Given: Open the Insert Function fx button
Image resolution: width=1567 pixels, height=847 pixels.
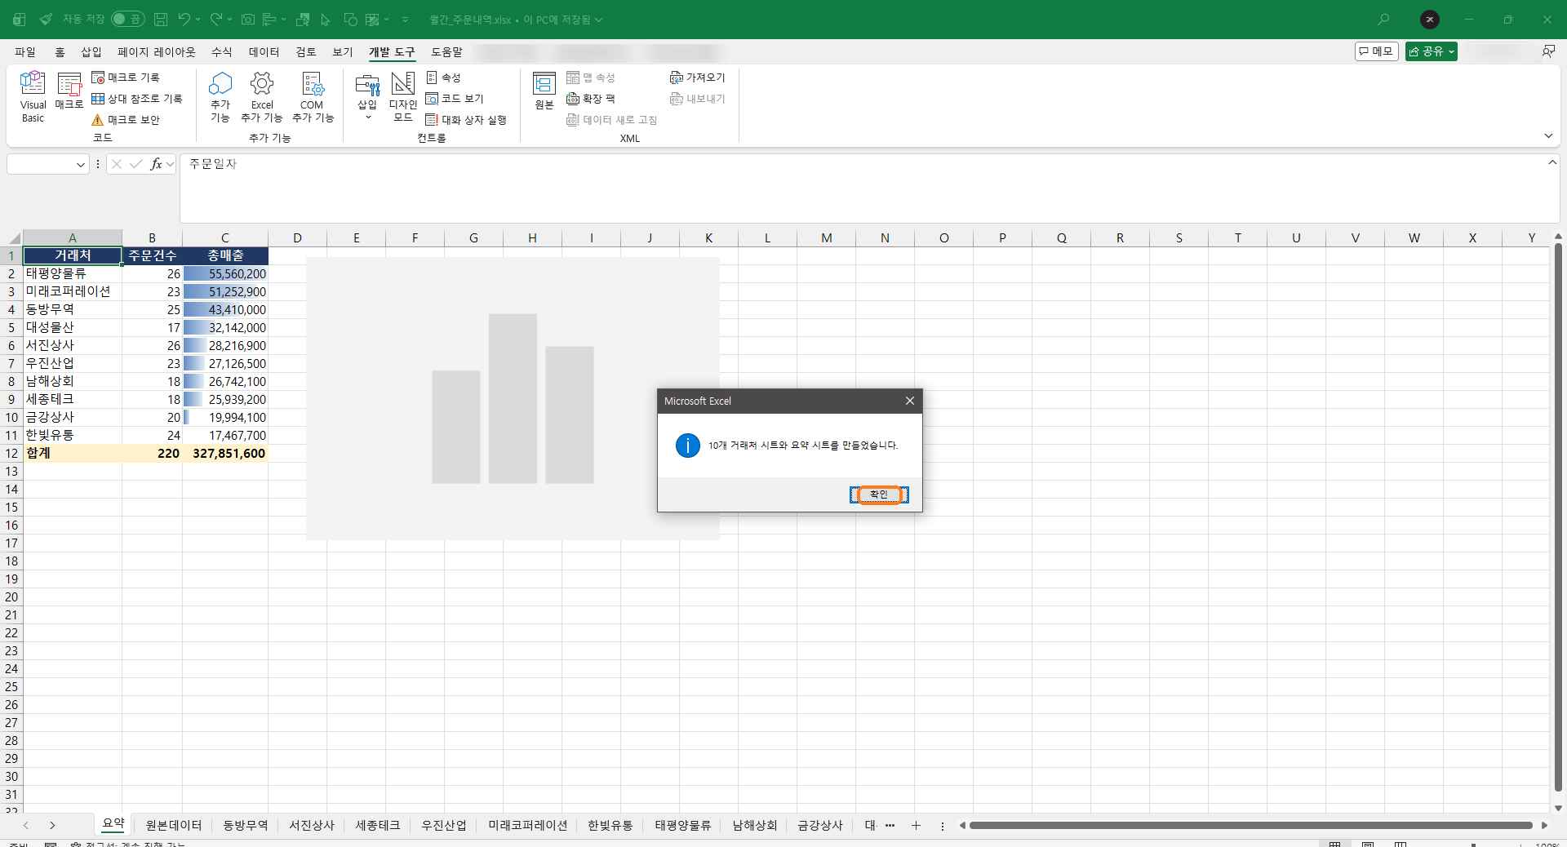Looking at the screenshot, I should coord(156,164).
